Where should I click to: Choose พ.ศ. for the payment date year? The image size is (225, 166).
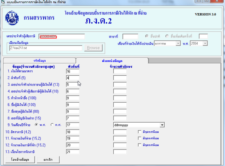tap(36, 125)
